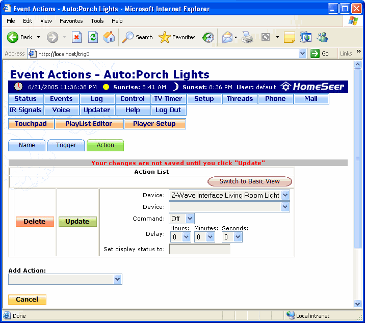Click the Stop loading icon
Image resolution: width=365 pixels, height=323 pixels.
(x=76, y=37)
